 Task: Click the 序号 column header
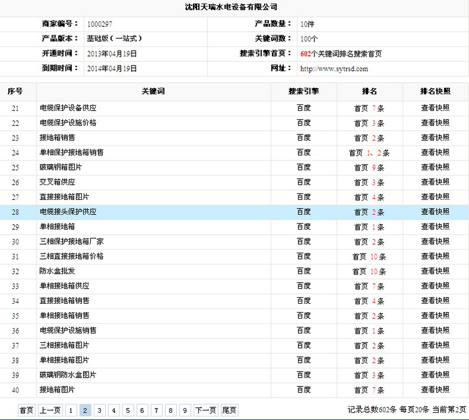click(x=15, y=91)
